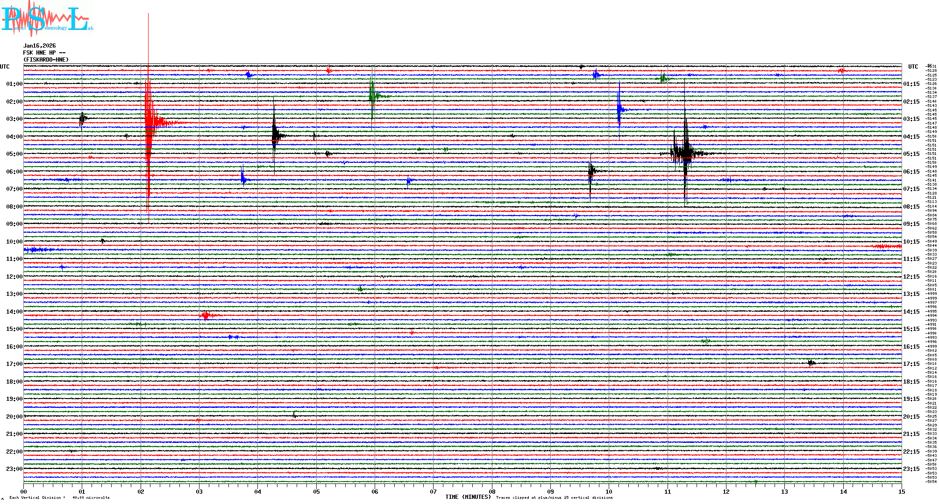939x504 pixels.
Task: Select the 23:00 hour label on left
Action: (14, 469)
